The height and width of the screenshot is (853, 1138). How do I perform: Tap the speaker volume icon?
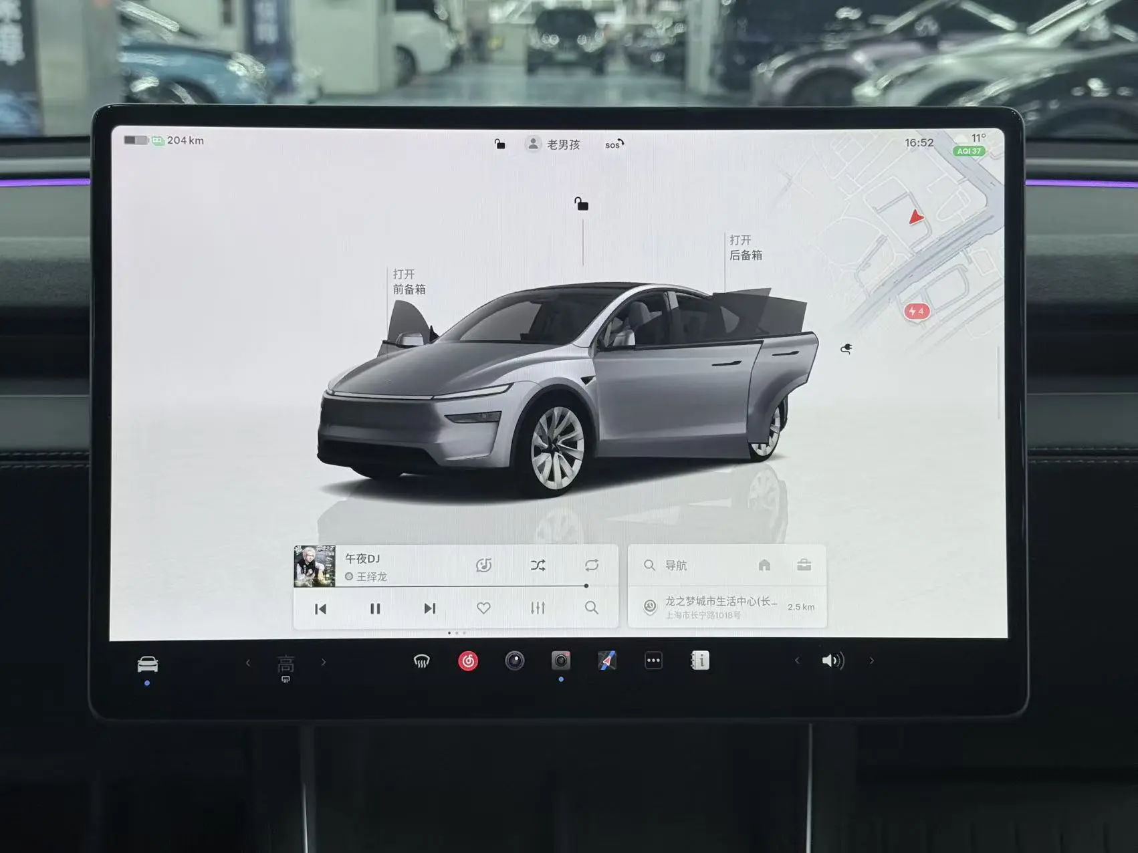click(832, 661)
